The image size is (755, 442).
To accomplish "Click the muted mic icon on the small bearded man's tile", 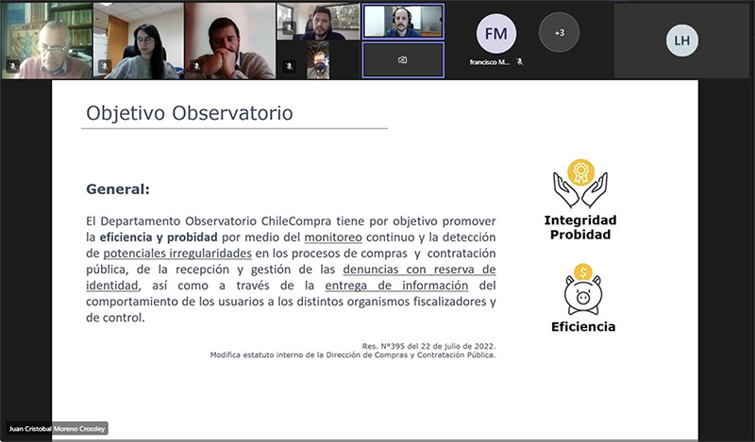I will (x=289, y=28).
